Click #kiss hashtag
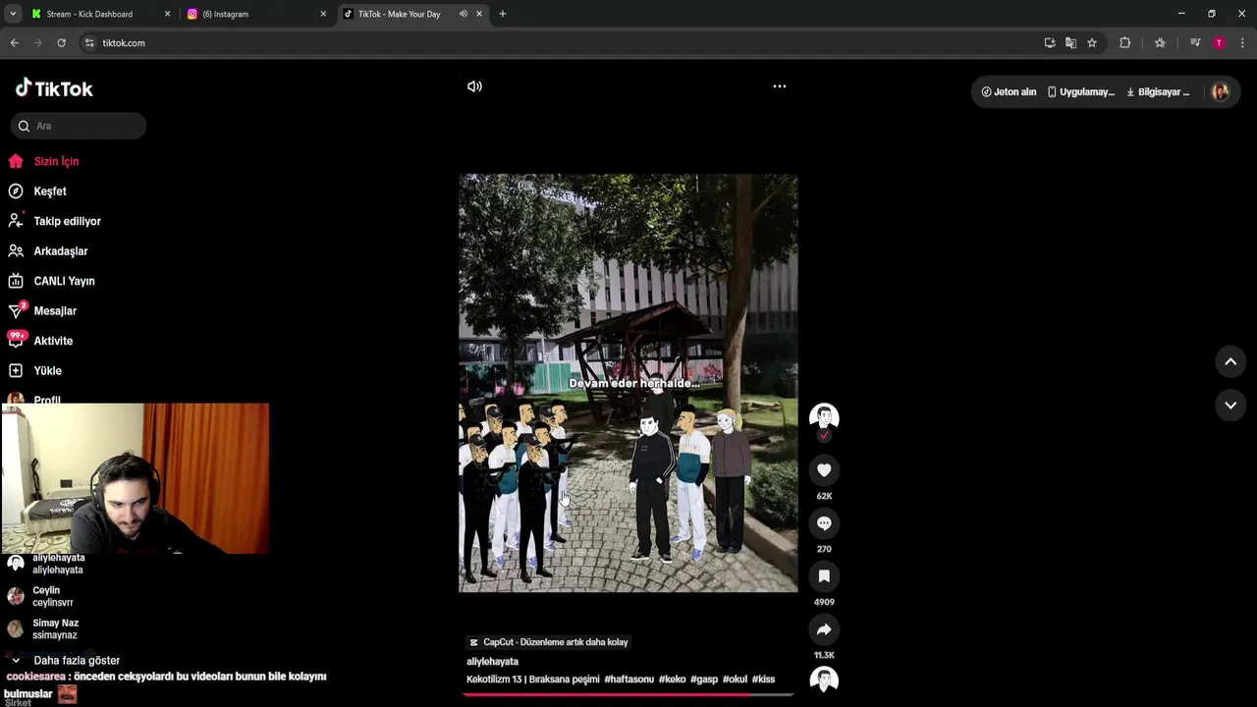Image resolution: width=1257 pixels, height=707 pixels. [x=763, y=680]
